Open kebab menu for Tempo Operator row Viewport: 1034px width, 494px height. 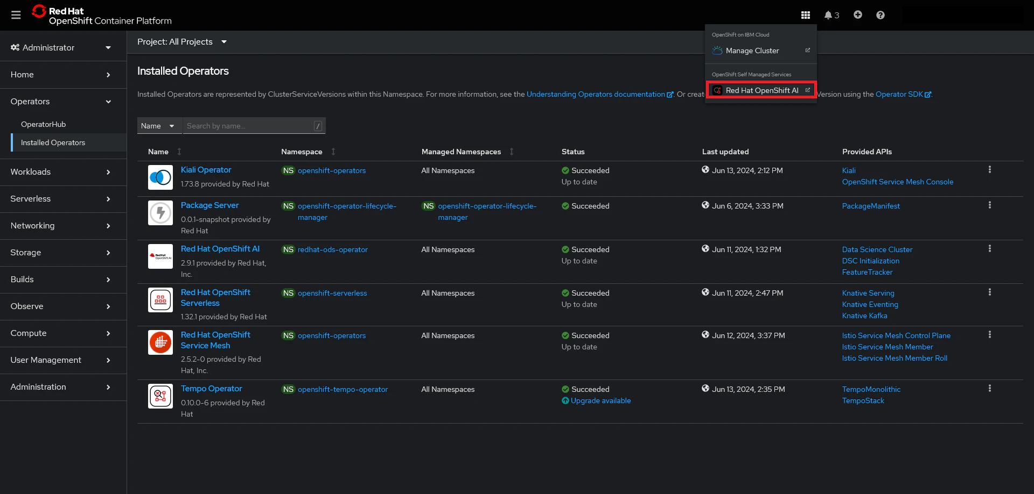pos(990,389)
